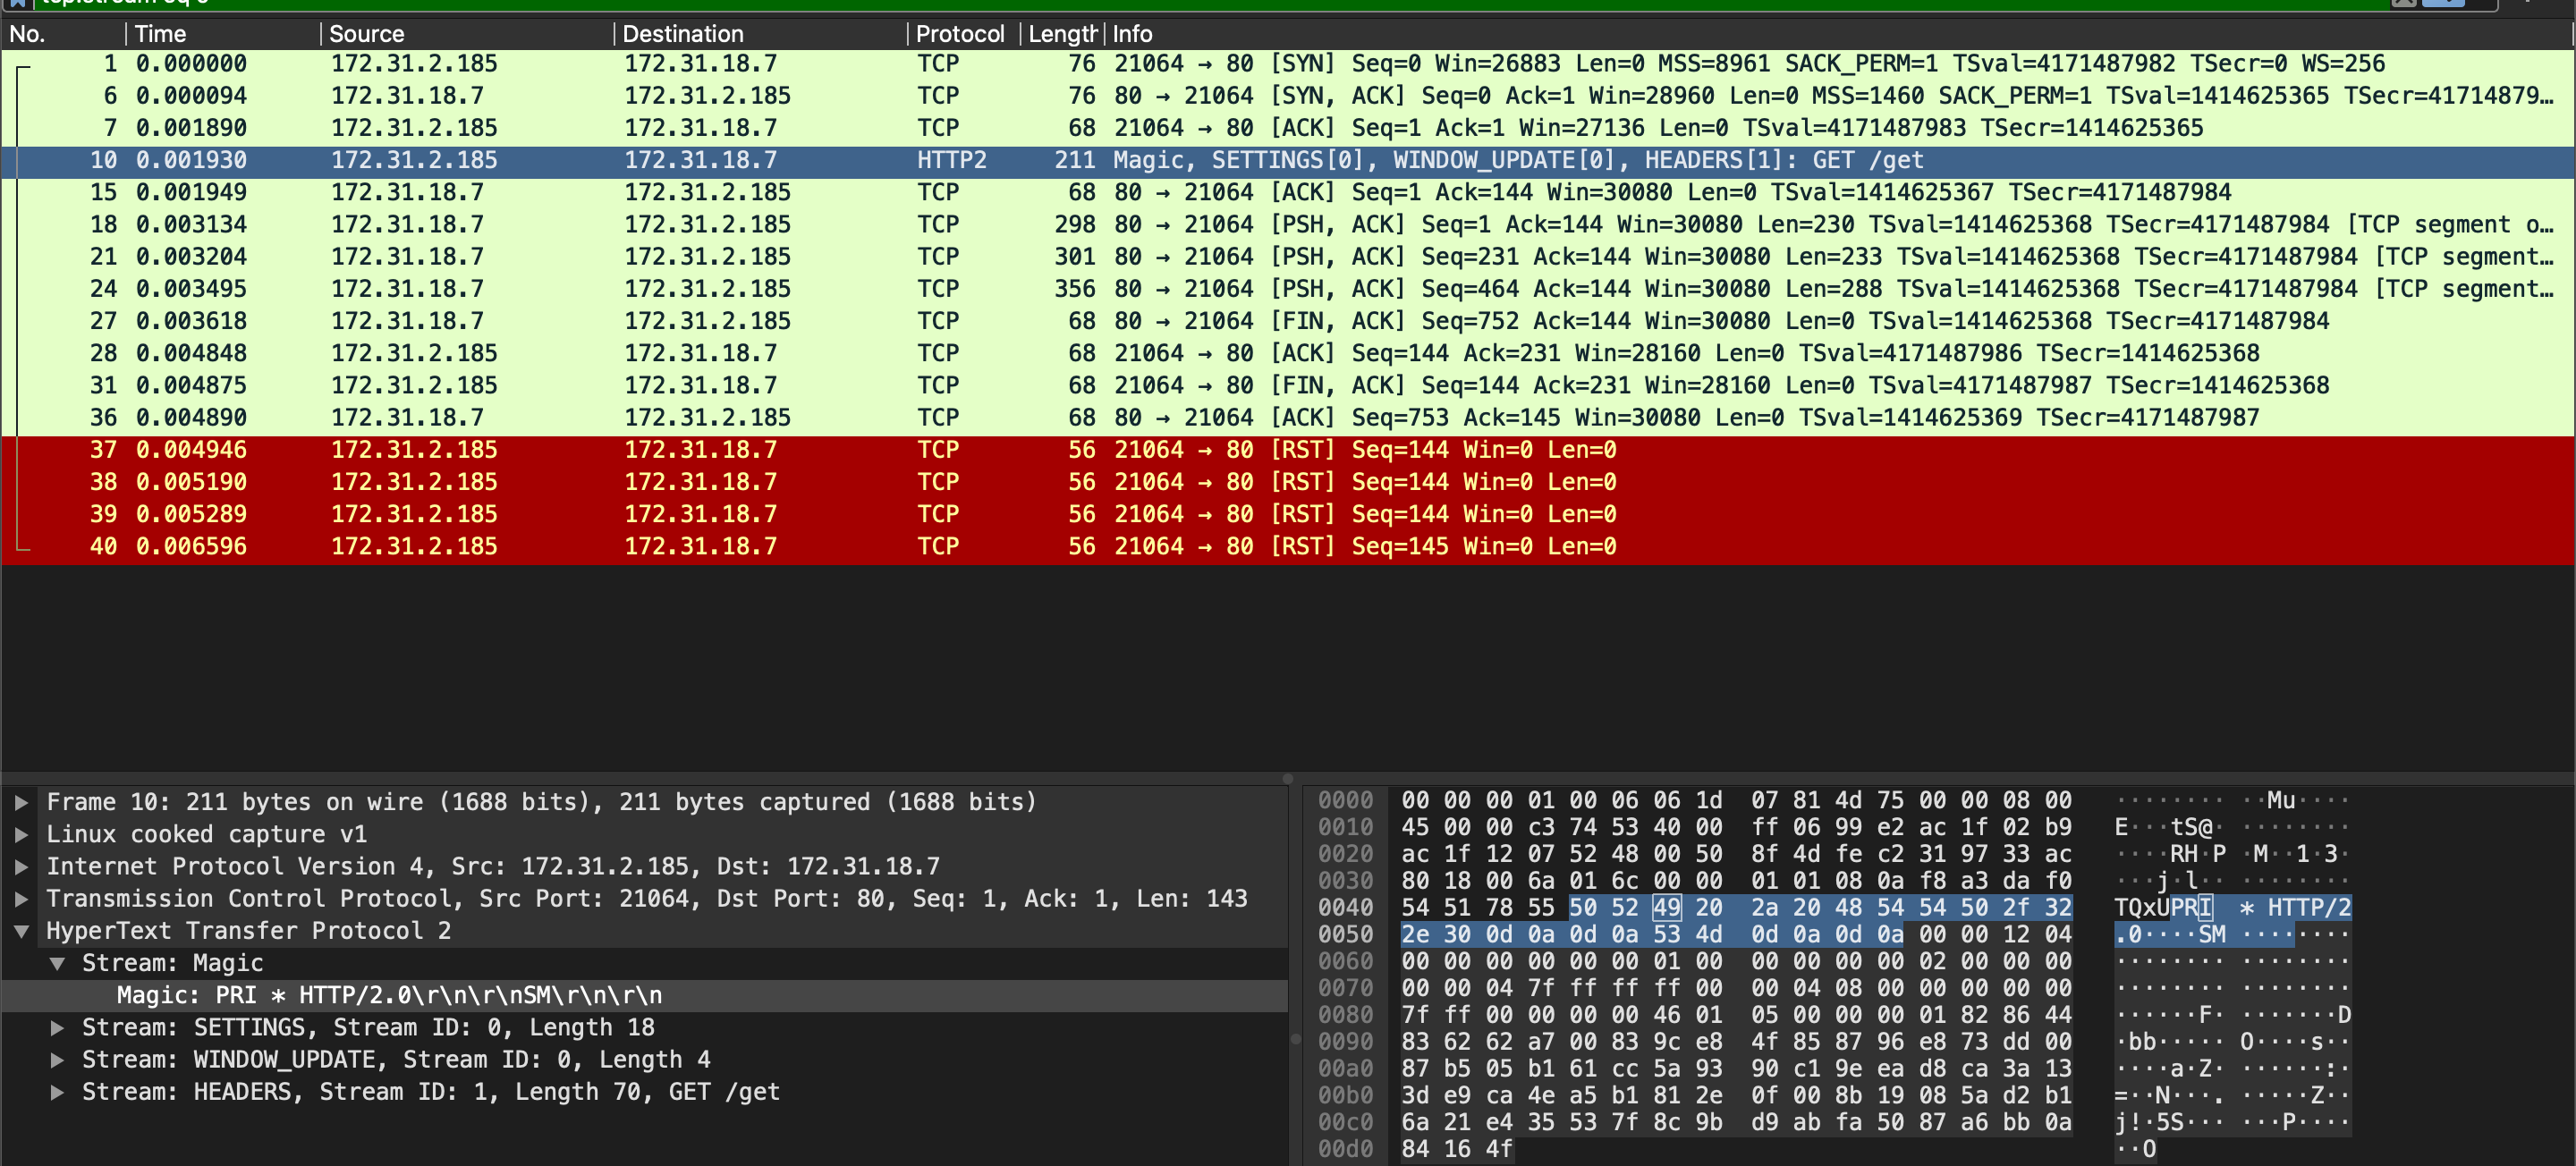Expand Internet Protocol Version 4 details
2576x1166 pixels.
pyautogui.click(x=20, y=866)
